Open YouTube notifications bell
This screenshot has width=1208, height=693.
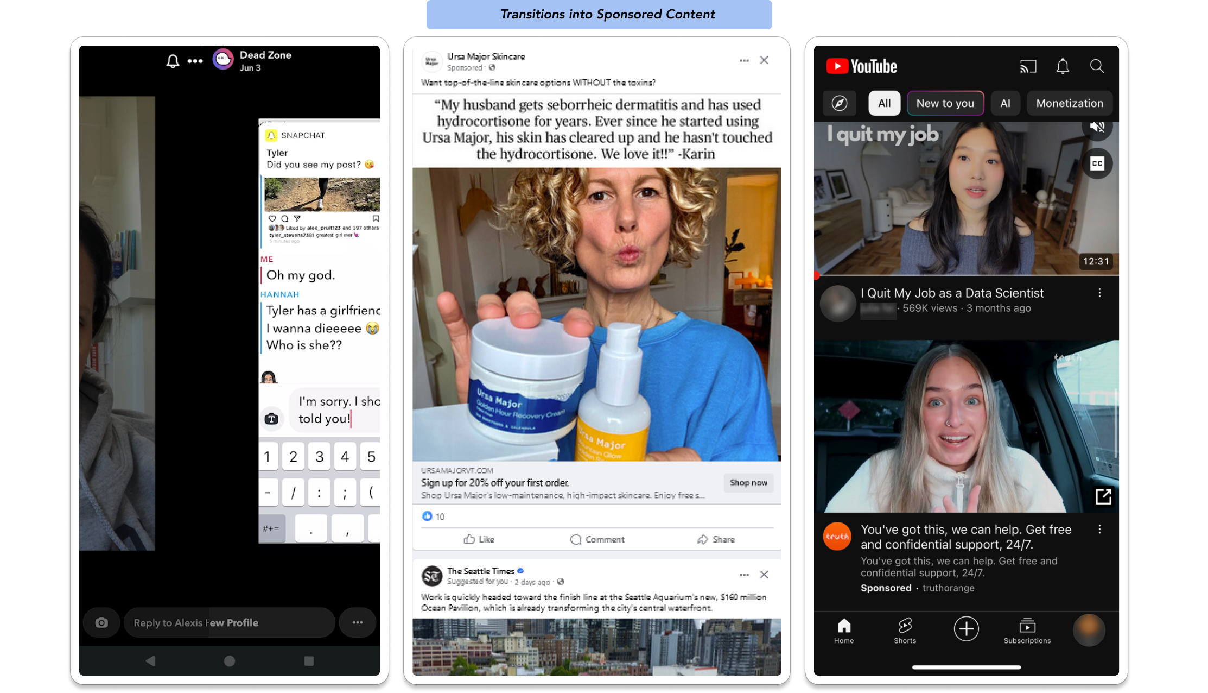pyautogui.click(x=1062, y=66)
